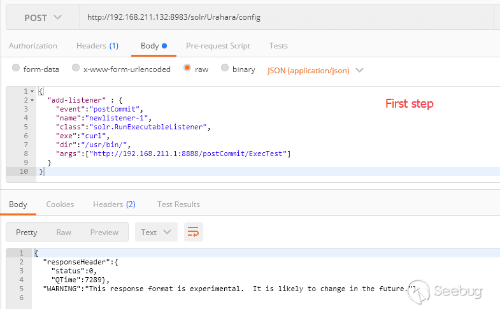
Task: Switch to the Tests tab
Action: pyautogui.click(x=278, y=46)
